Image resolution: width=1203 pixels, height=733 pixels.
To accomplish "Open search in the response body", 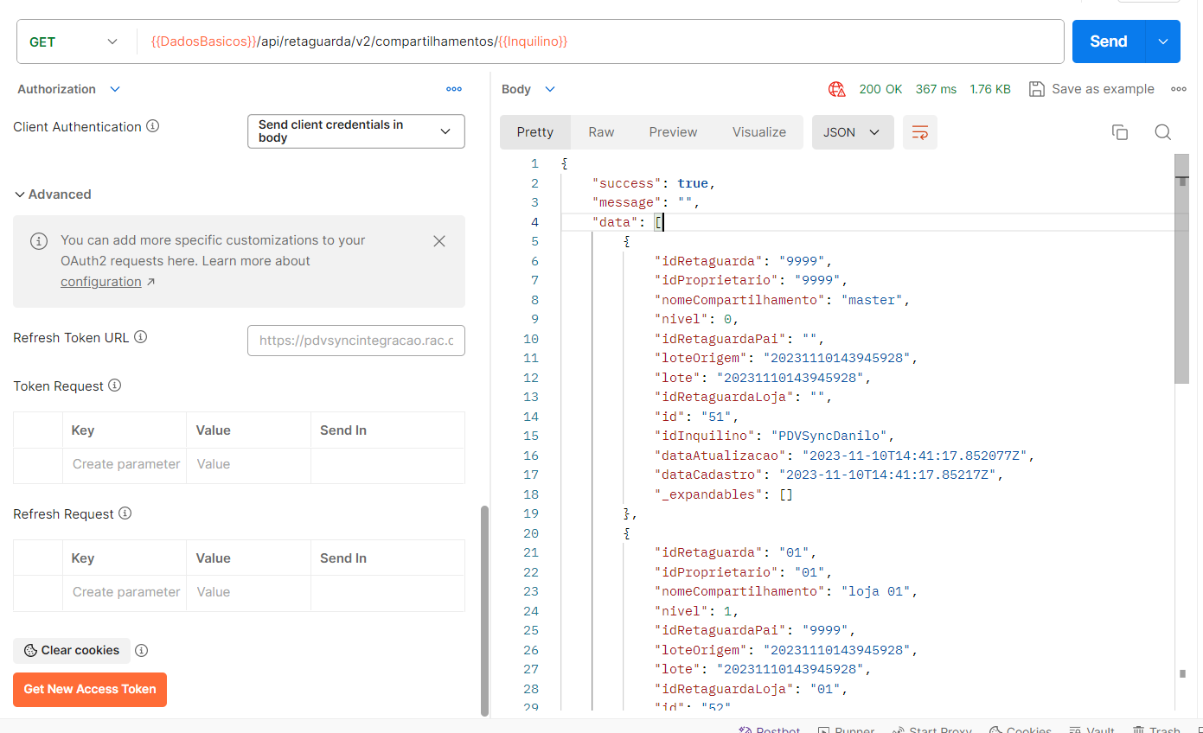I will (1163, 132).
